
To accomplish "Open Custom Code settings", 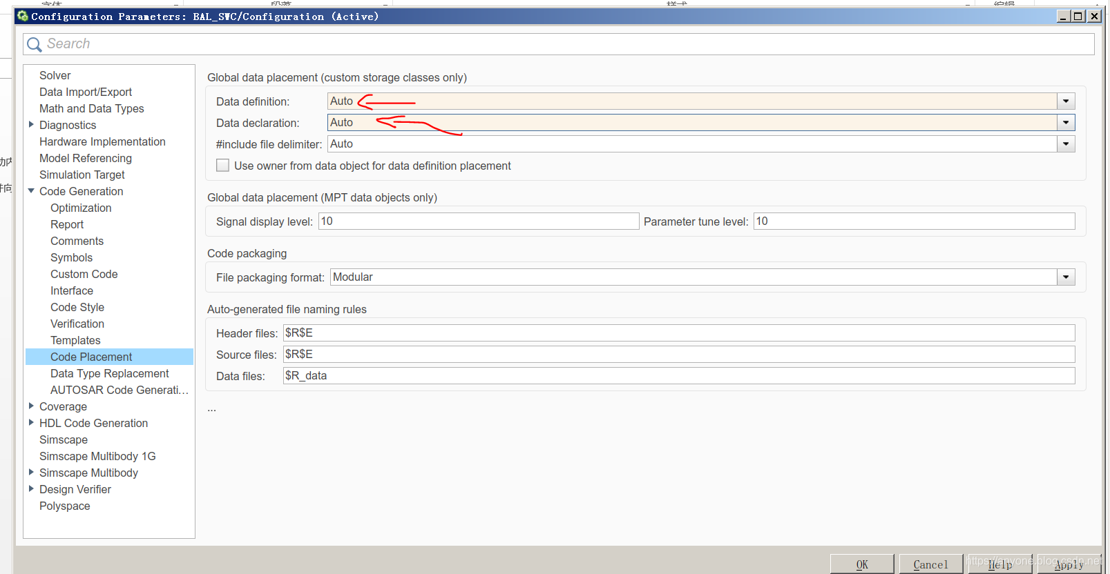I will [x=84, y=274].
